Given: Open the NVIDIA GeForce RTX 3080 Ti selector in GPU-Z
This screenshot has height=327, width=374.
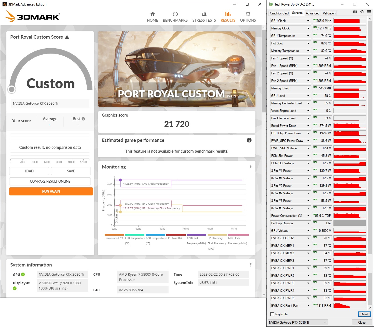Looking at the screenshot, I should coord(298,323).
